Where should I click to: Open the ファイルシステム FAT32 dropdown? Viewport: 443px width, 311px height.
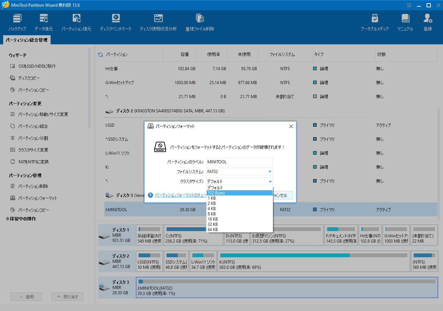pos(239,171)
